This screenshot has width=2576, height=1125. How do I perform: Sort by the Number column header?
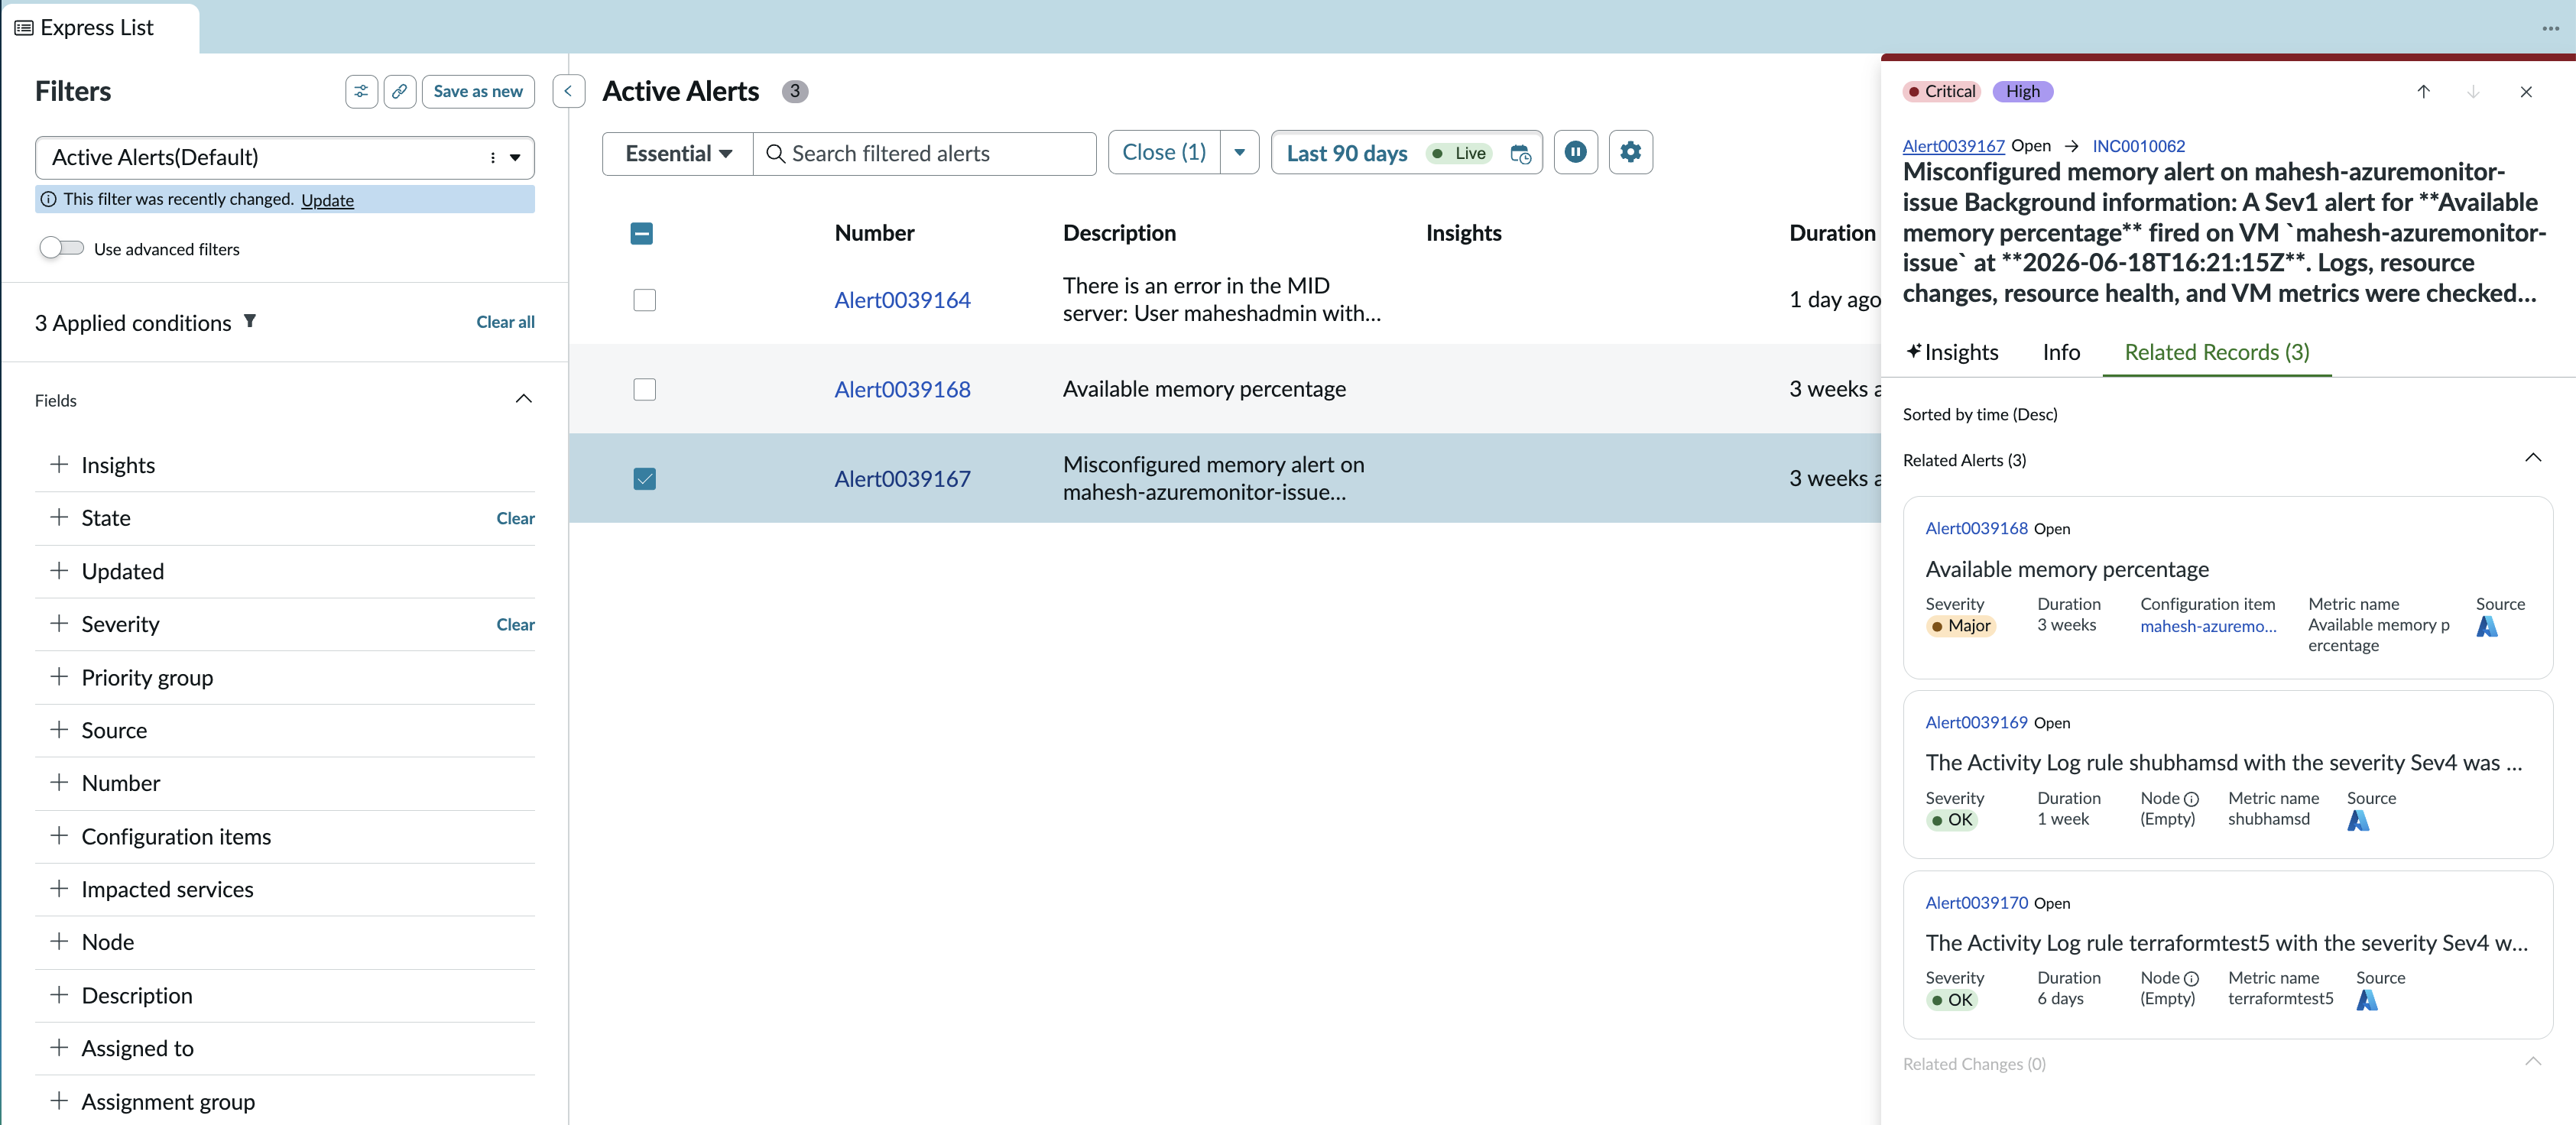874,233
